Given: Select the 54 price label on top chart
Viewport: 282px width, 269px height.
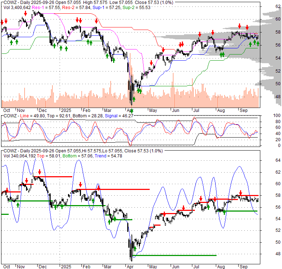Looking at the screenshot, I should tap(278, 58).
